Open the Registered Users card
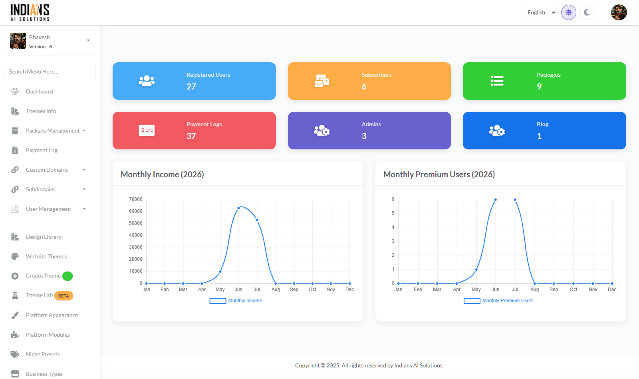Screen dimensions: 639x379 pyautogui.click(x=194, y=81)
